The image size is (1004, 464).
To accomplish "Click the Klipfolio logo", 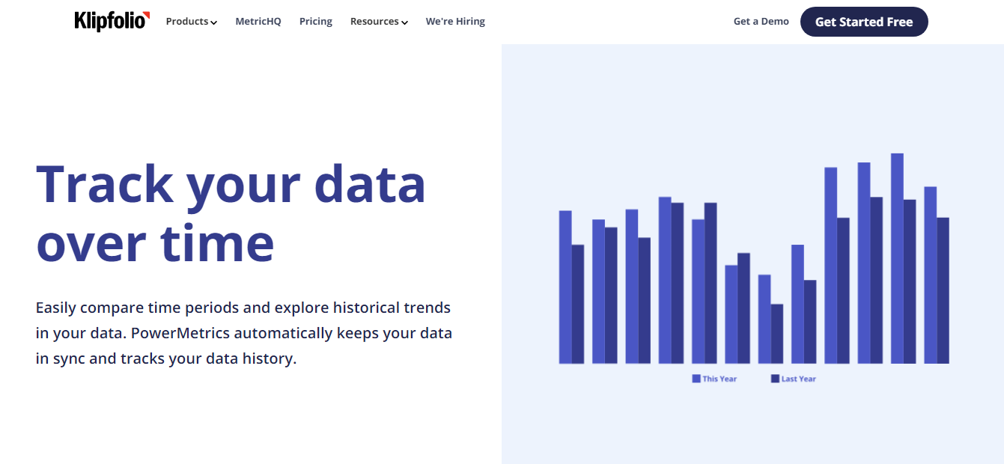I will click(112, 21).
